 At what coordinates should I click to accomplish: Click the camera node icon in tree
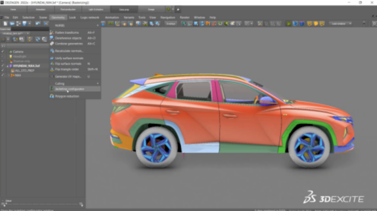(x=11, y=51)
